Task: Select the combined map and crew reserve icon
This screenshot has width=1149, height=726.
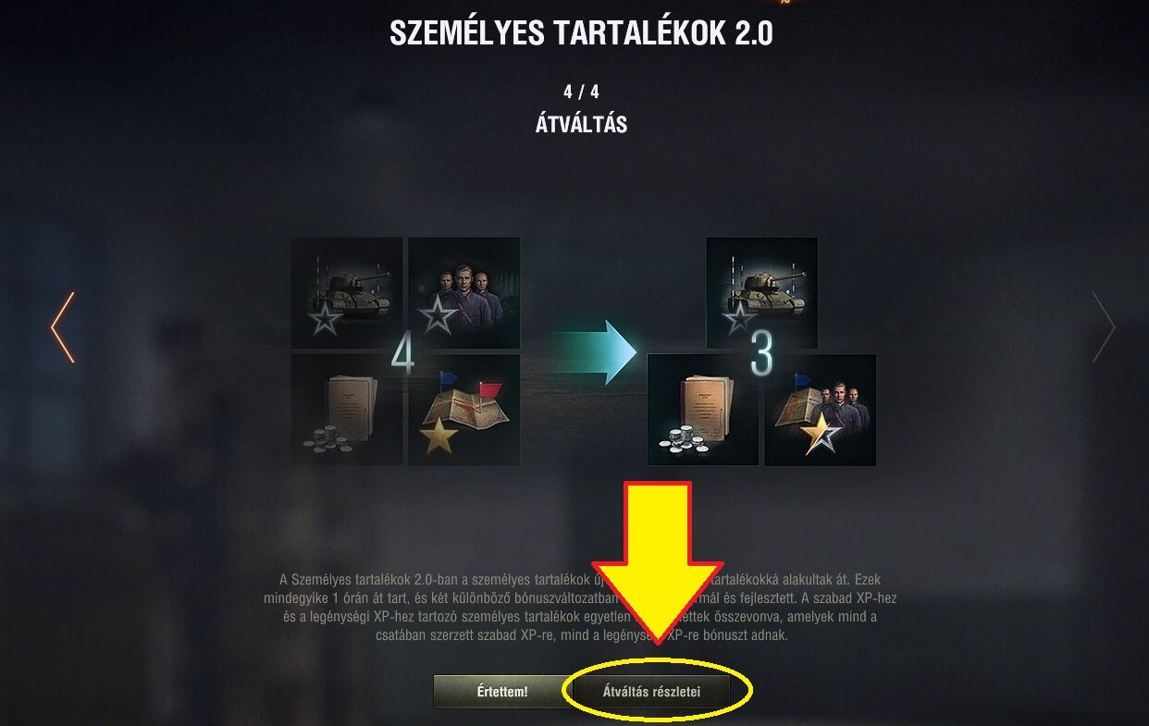Action: click(820, 410)
